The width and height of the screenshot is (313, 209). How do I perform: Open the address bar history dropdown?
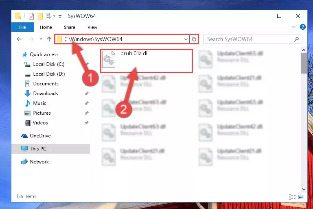[186, 39]
